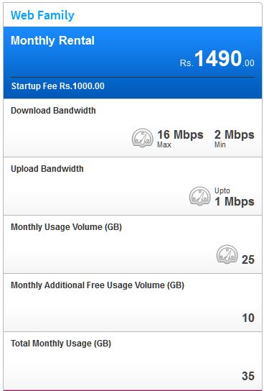The height and width of the screenshot is (391, 264).
Task: Select the Total Monthly Usage (GB) label
Action: tap(61, 344)
